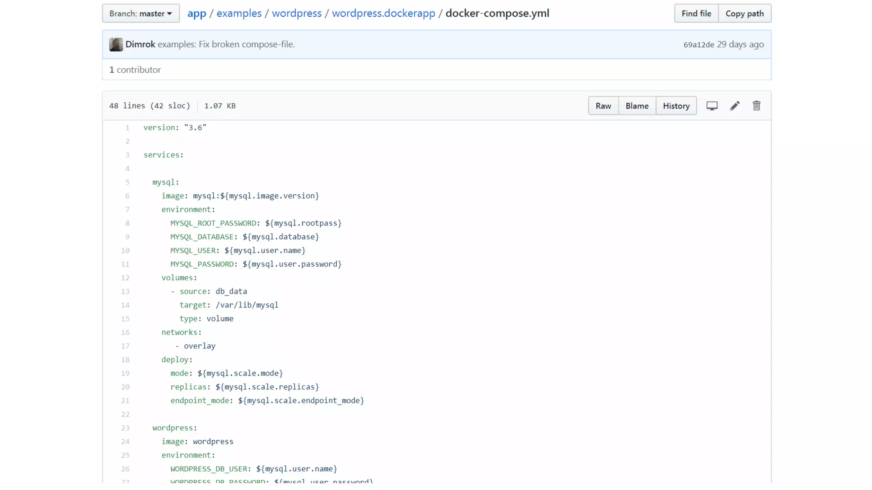Select line number 23
872x490 pixels.
(x=125, y=428)
